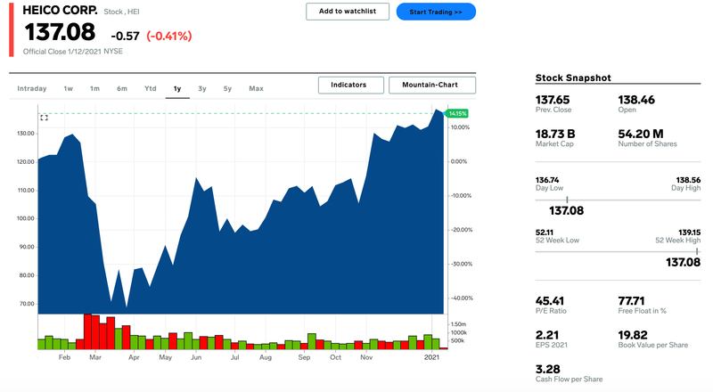Select the 1y chart range tab
This screenshot has height=392, width=713.
177,89
